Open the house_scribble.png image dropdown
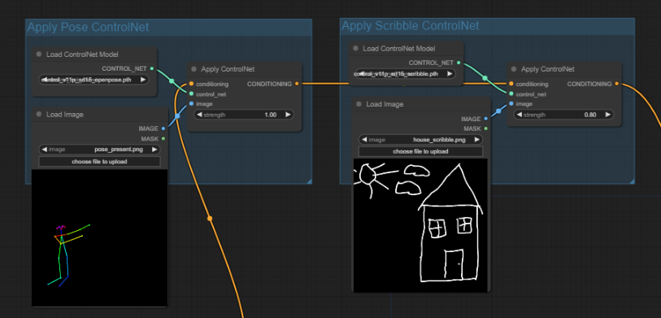This screenshot has height=318, width=661. (x=420, y=140)
